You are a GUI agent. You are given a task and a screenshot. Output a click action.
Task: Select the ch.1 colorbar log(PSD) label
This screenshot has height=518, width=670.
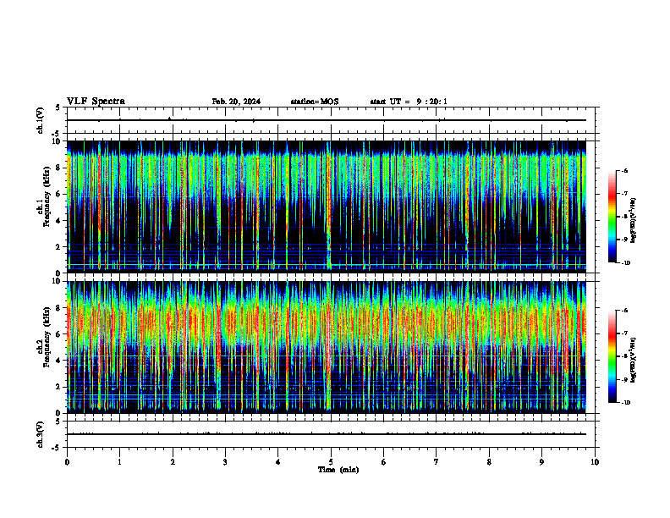point(634,221)
